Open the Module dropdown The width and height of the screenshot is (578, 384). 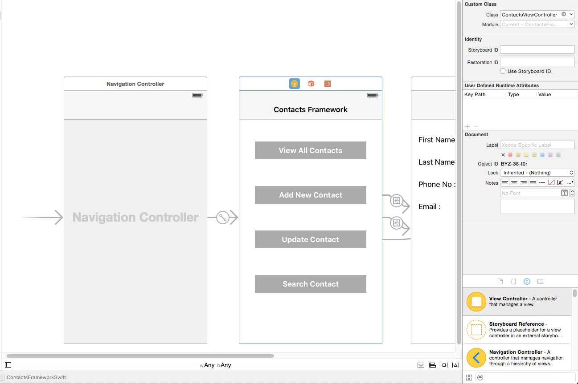571,24
